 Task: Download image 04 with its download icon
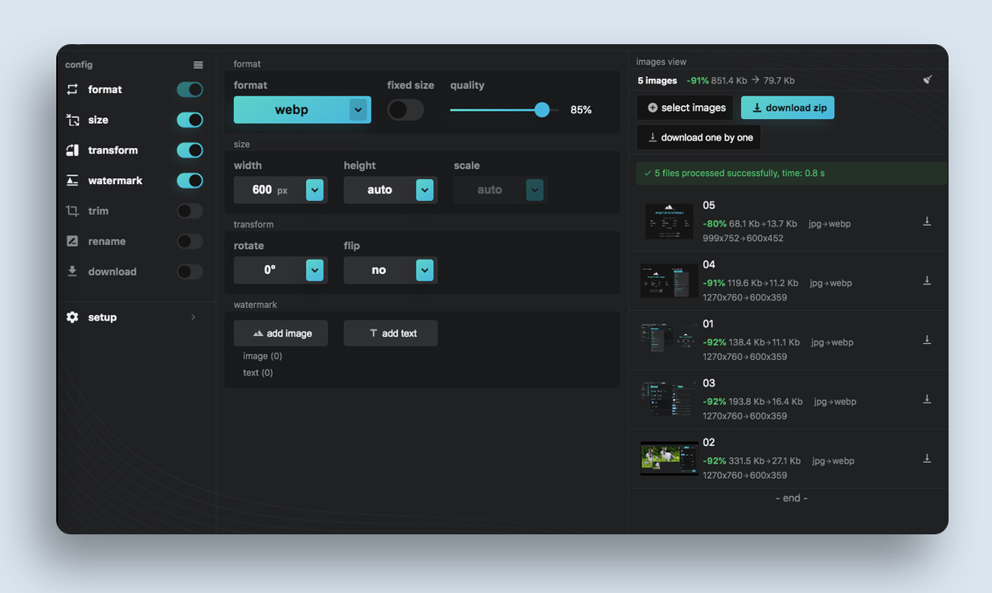tap(927, 280)
